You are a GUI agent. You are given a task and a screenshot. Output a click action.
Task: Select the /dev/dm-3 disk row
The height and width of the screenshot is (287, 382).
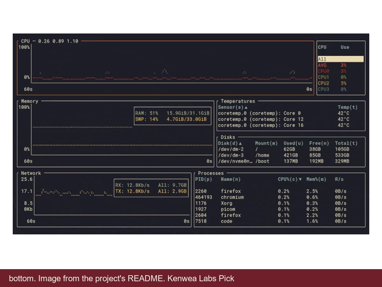(x=291, y=155)
